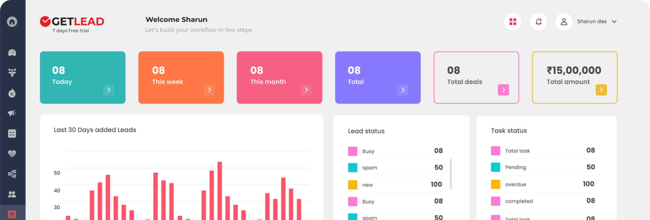Select the handshake deals sidebar icon
Viewport: 650px width, 220px height.
click(x=12, y=153)
